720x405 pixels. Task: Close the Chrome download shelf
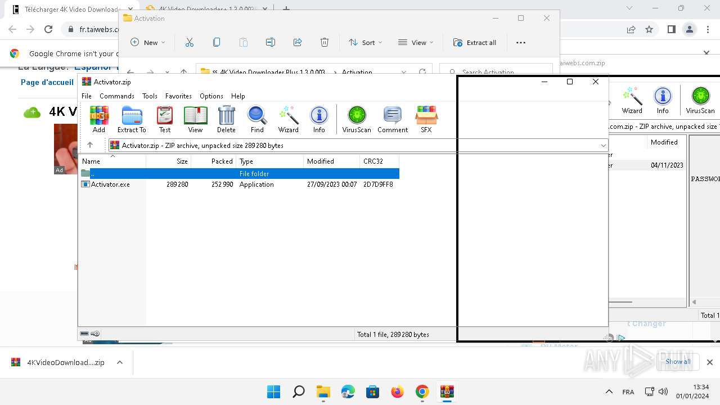[710, 362]
